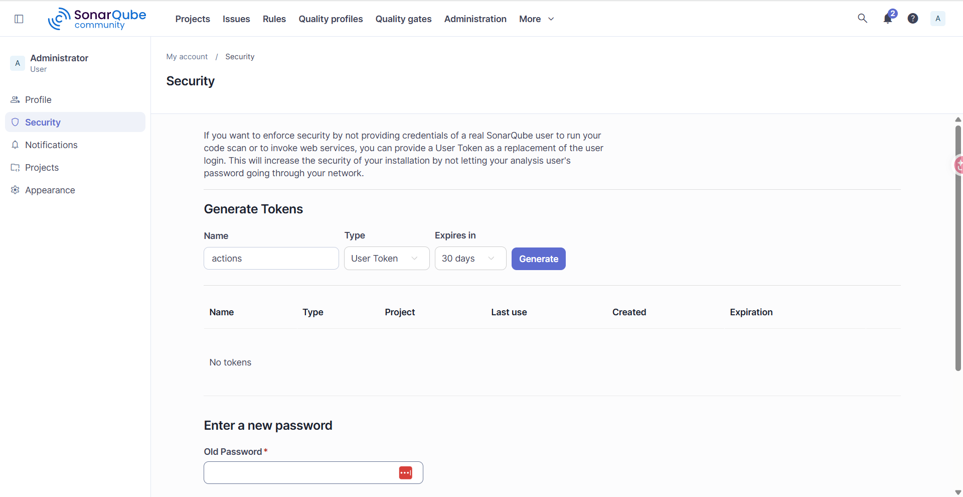Toggle the sidebar collapse icon
Image resolution: width=963 pixels, height=497 pixels.
click(19, 19)
